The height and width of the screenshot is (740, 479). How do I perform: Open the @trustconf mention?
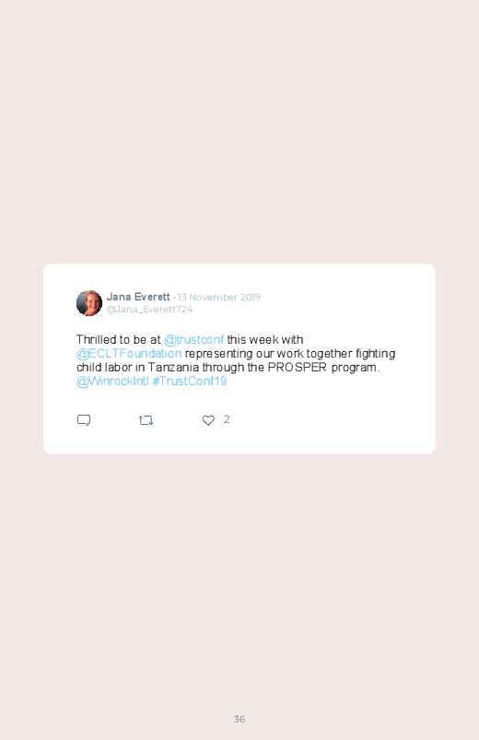pyautogui.click(x=193, y=340)
